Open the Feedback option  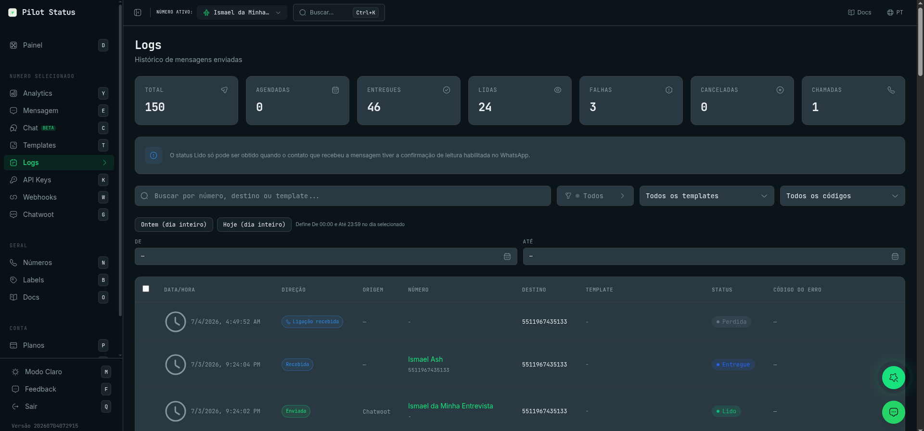click(60, 389)
